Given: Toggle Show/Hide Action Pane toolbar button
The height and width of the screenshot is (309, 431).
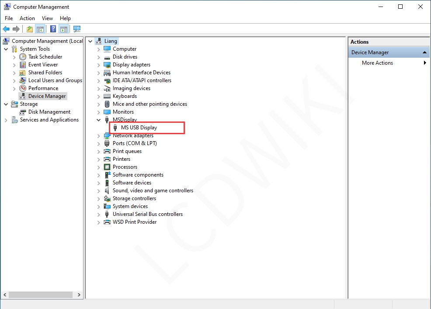Looking at the screenshot, I should (64, 29).
